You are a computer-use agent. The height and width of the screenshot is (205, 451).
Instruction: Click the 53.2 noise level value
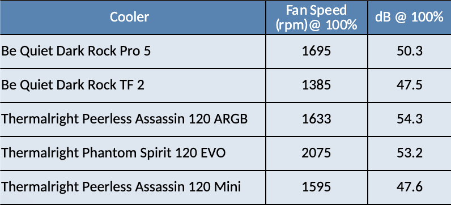[x=410, y=153]
